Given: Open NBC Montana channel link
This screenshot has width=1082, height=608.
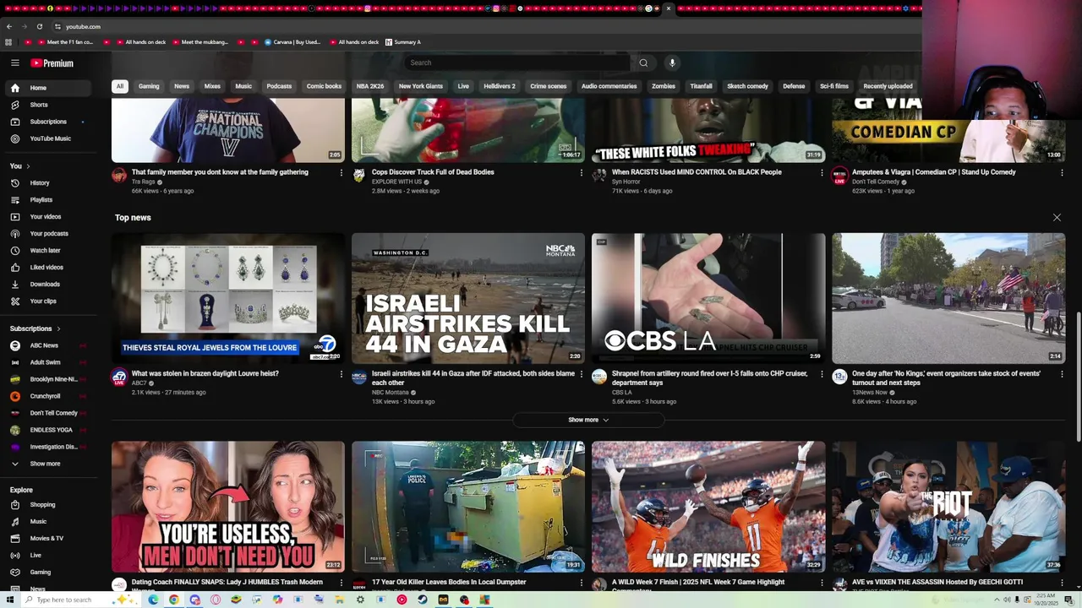Looking at the screenshot, I should pos(391,393).
